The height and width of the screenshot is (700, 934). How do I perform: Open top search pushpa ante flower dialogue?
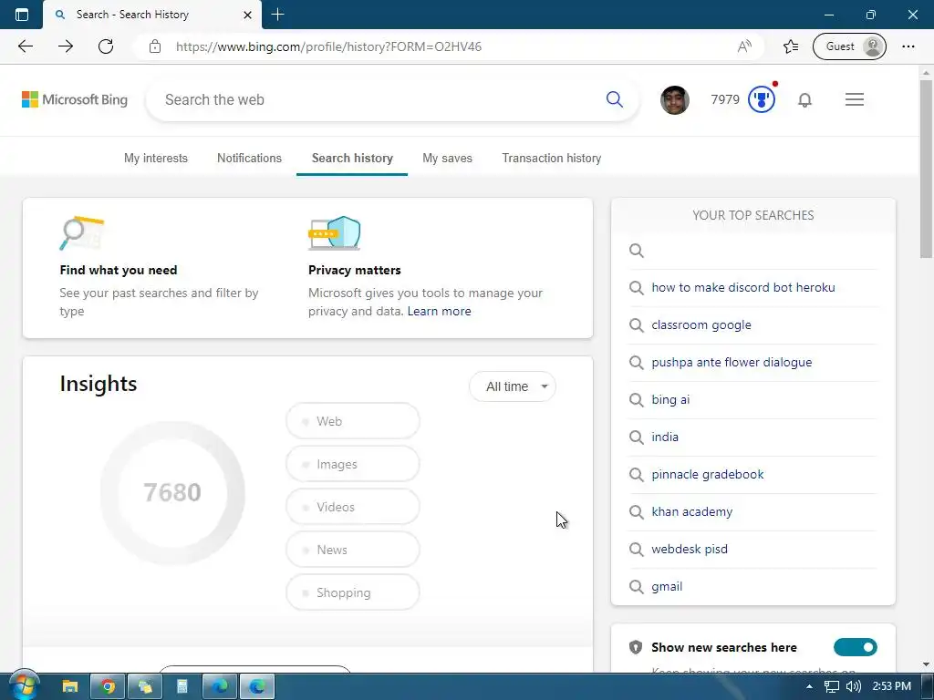pos(732,363)
